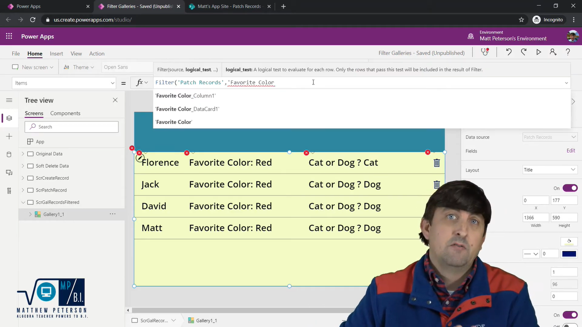Toggle the hamburger menu in left rail
582x327 pixels.
9,100
